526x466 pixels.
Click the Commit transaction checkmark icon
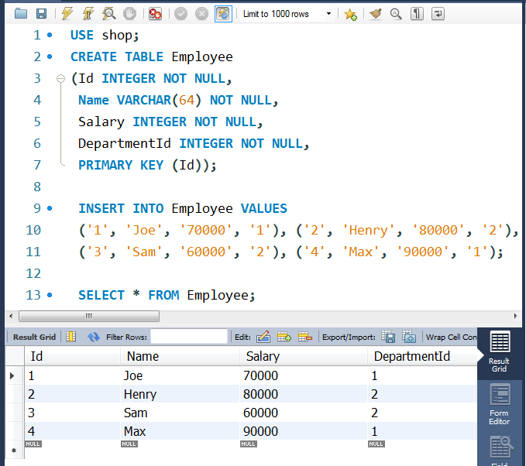point(182,14)
